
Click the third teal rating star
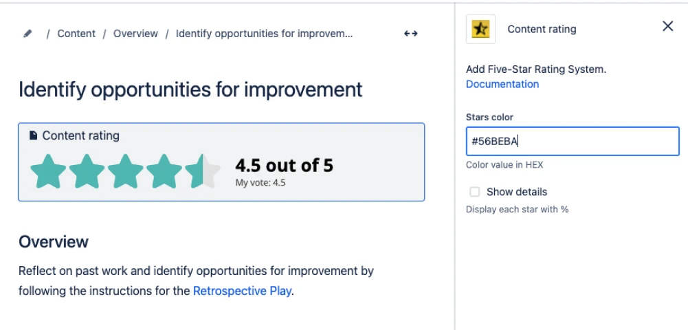click(126, 171)
